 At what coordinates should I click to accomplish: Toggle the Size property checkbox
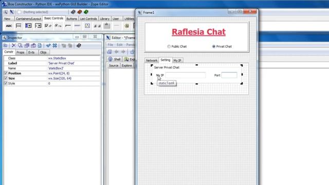pyautogui.click(x=6, y=78)
